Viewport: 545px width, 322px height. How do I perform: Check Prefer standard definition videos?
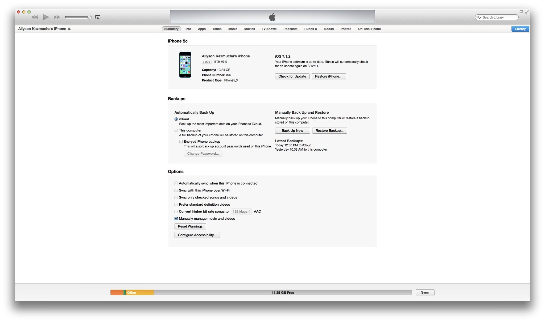click(176, 205)
